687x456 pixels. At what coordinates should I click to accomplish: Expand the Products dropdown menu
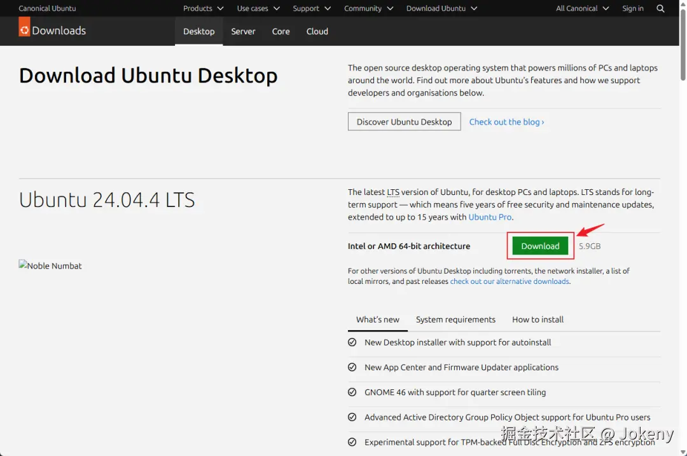coord(204,8)
